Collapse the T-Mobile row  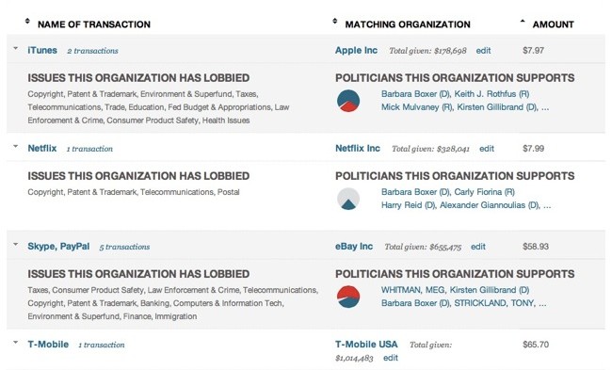pyautogui.click(x=16, y=343)
